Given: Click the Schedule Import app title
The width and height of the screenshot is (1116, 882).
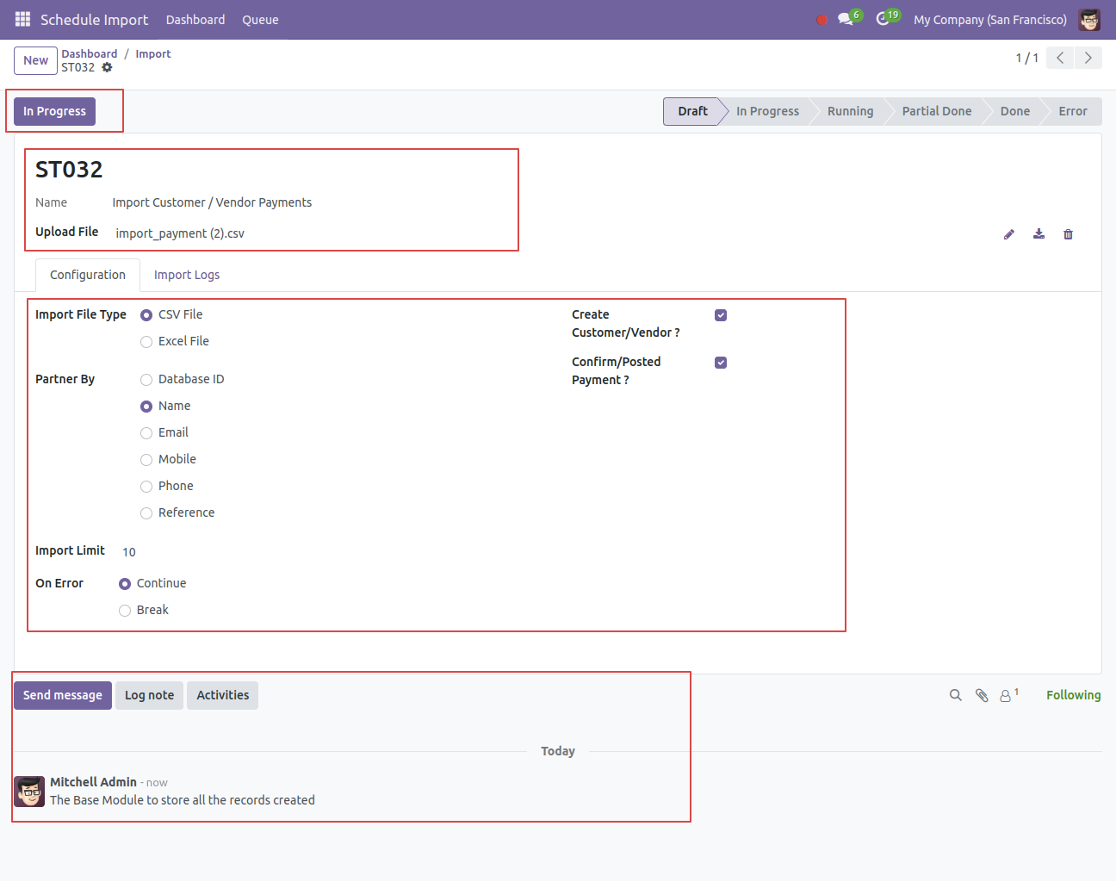Looking at the screenshot, I should 94,20.
